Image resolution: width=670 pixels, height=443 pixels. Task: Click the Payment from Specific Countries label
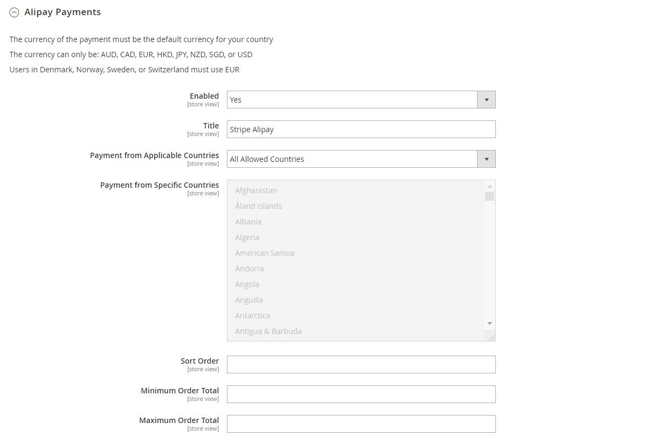[160, 185]
